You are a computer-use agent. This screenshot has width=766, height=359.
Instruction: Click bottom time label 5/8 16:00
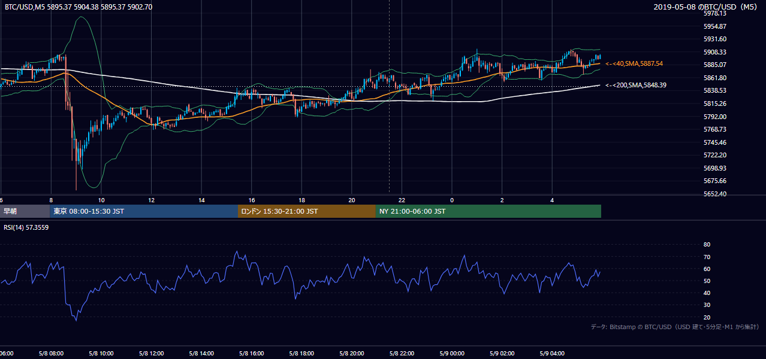pyautogui.click(x=252, y=354)
